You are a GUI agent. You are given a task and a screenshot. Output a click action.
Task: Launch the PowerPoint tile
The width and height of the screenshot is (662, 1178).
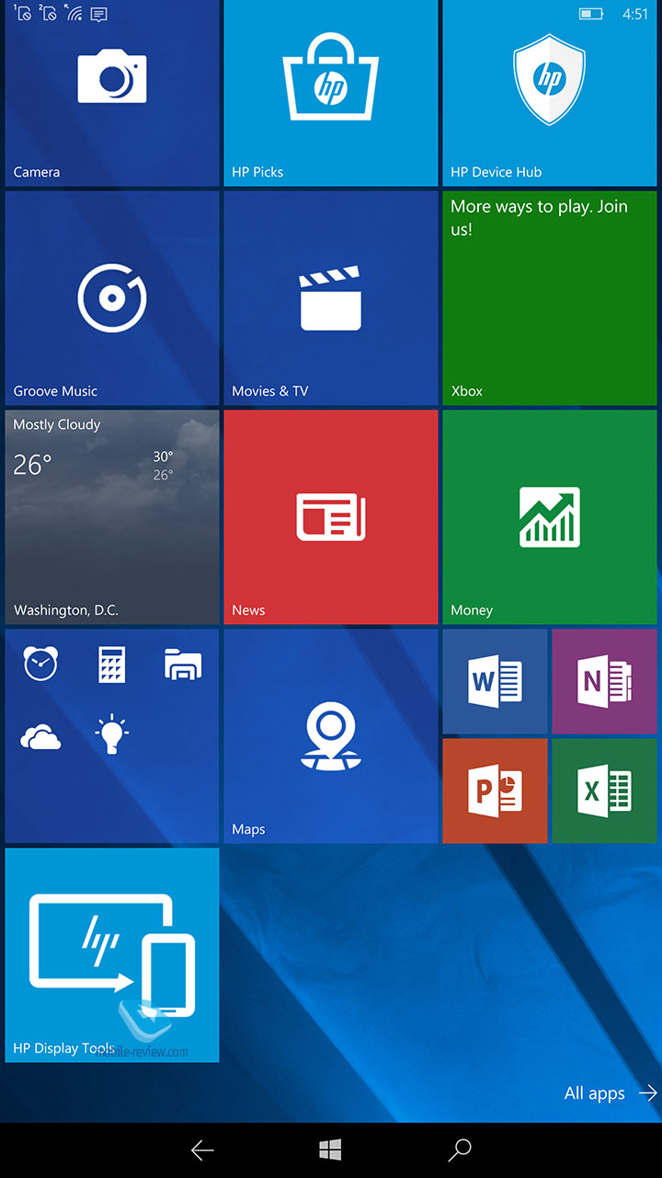496,791
